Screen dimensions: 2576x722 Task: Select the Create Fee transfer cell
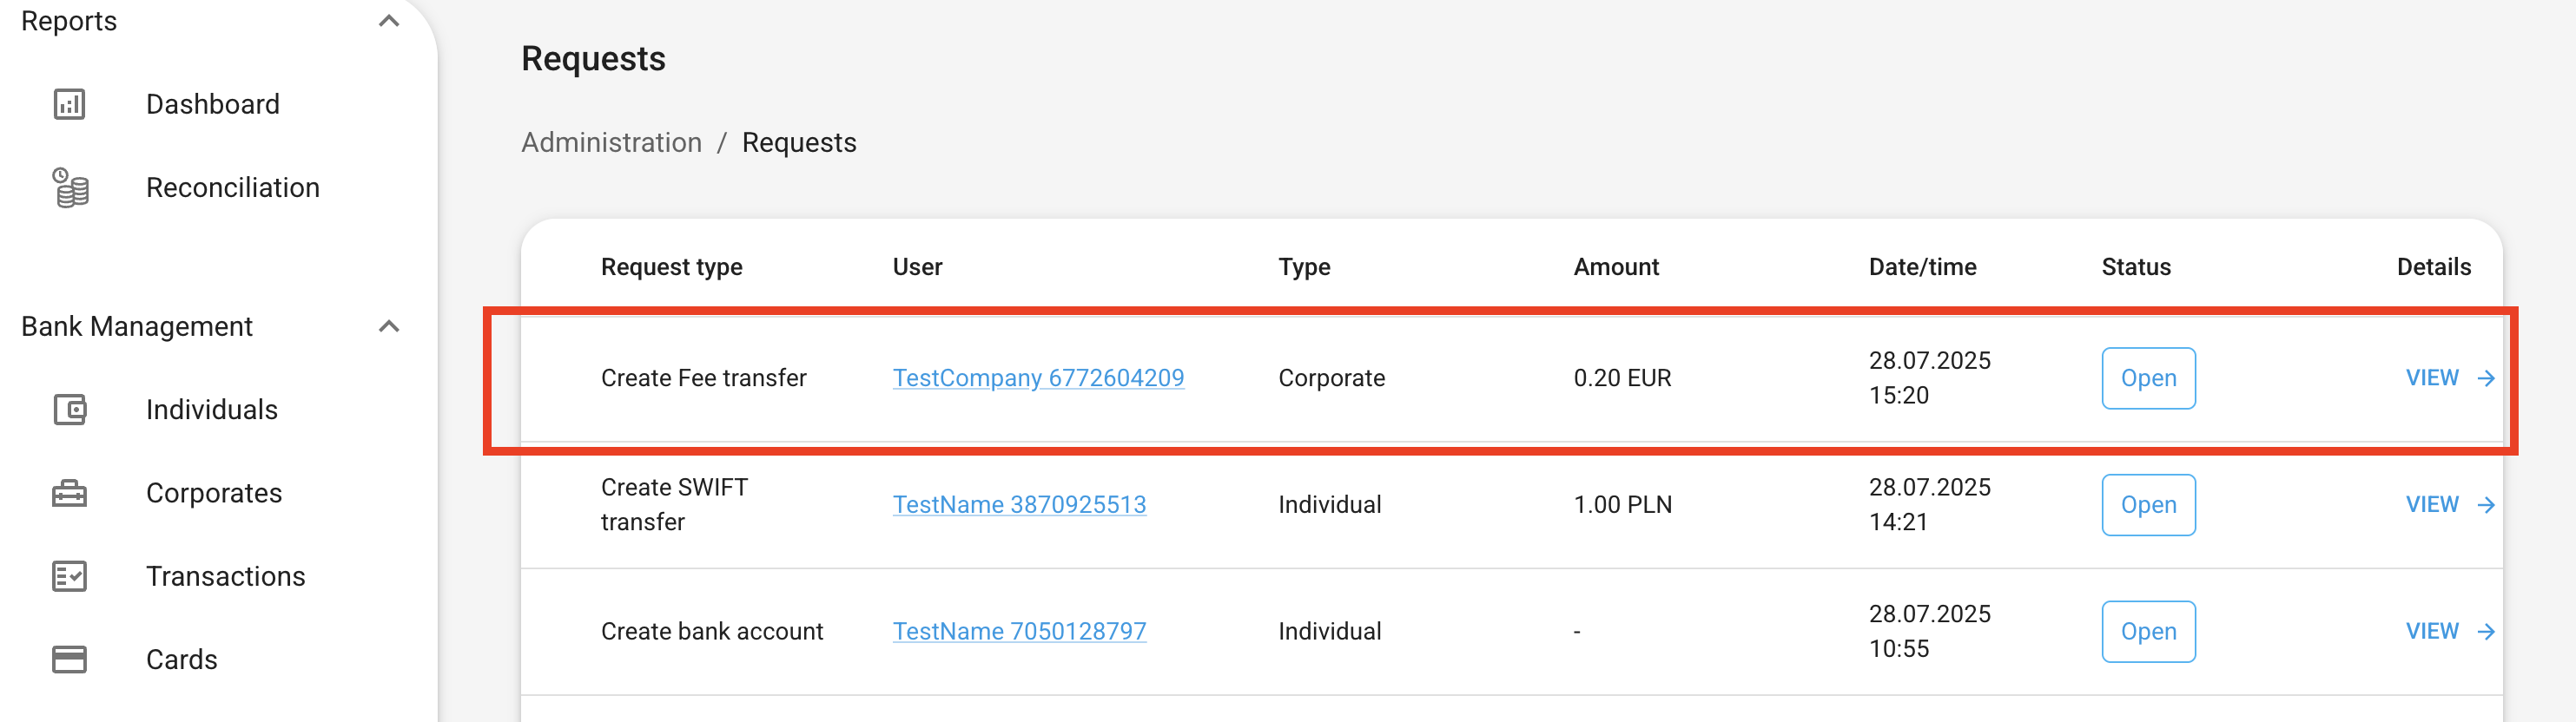click(703, 378)
